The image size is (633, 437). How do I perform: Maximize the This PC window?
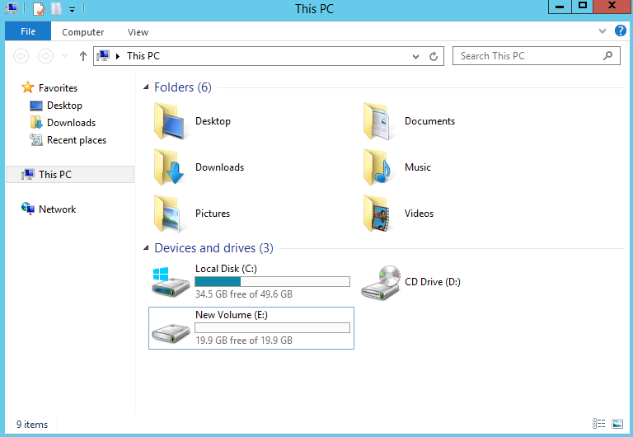[x=583, y=6]
